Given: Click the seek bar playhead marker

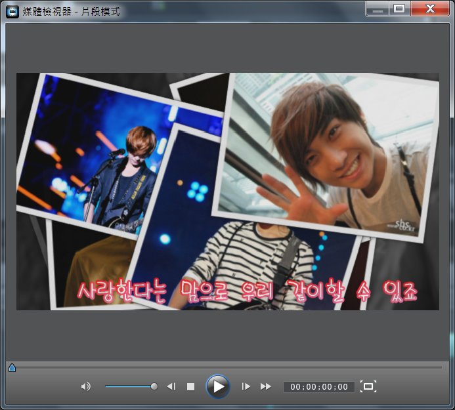Looking at the screenshot, I should click(12, 367).
